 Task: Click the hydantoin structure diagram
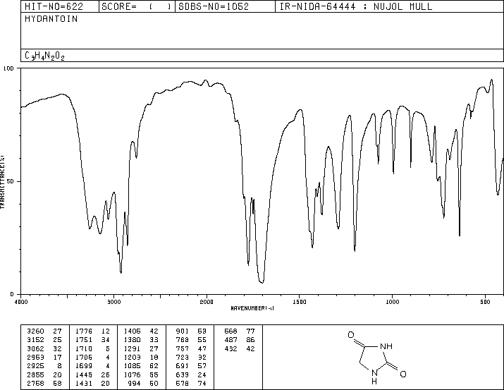tap(377, 358)
